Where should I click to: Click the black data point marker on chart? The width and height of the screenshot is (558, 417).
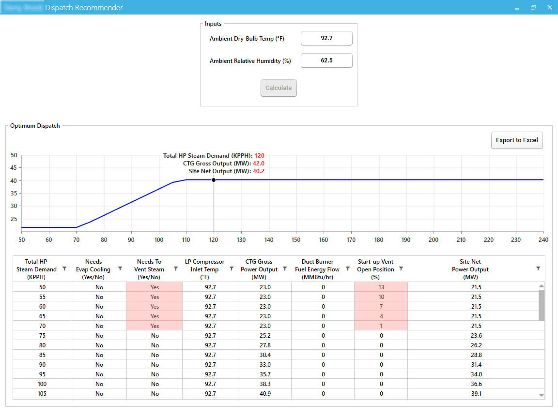point(214,180)
